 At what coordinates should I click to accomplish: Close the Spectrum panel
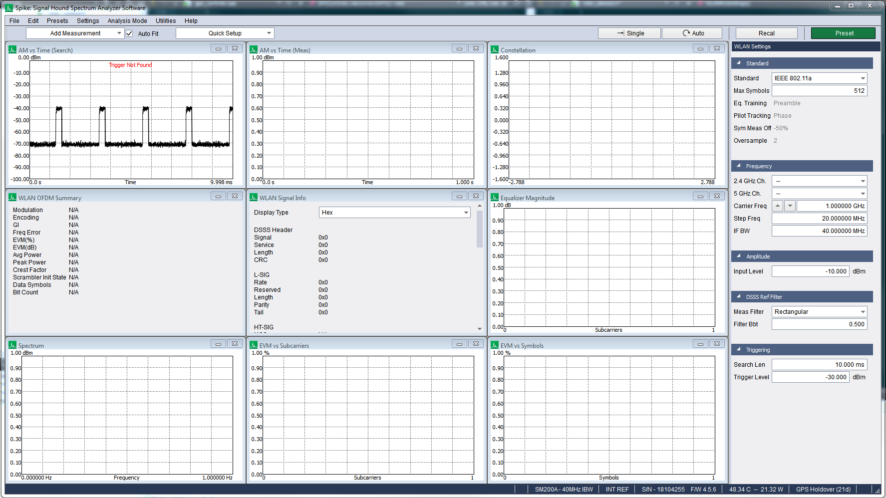[235, 344]
